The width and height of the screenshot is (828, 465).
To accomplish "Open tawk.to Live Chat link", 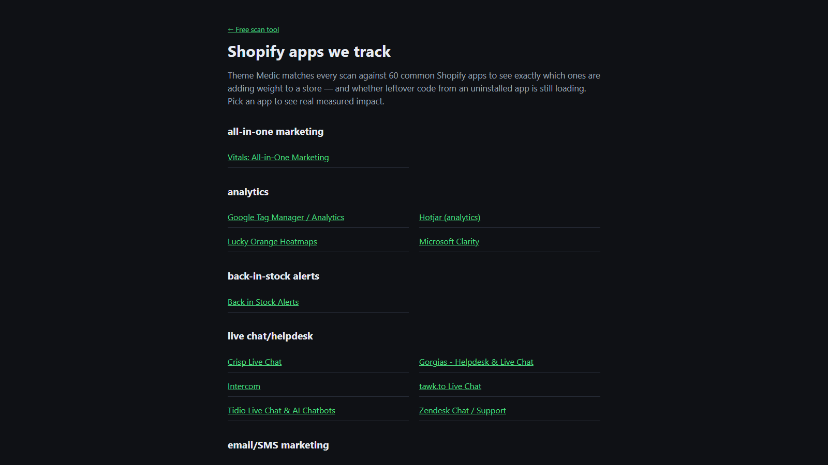I will [450, 386].
